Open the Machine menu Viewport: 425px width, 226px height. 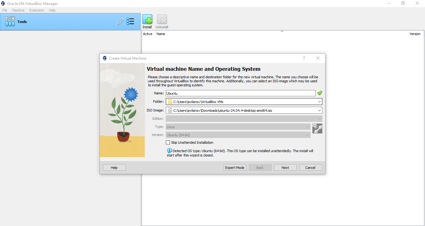(x=18, y=10)
